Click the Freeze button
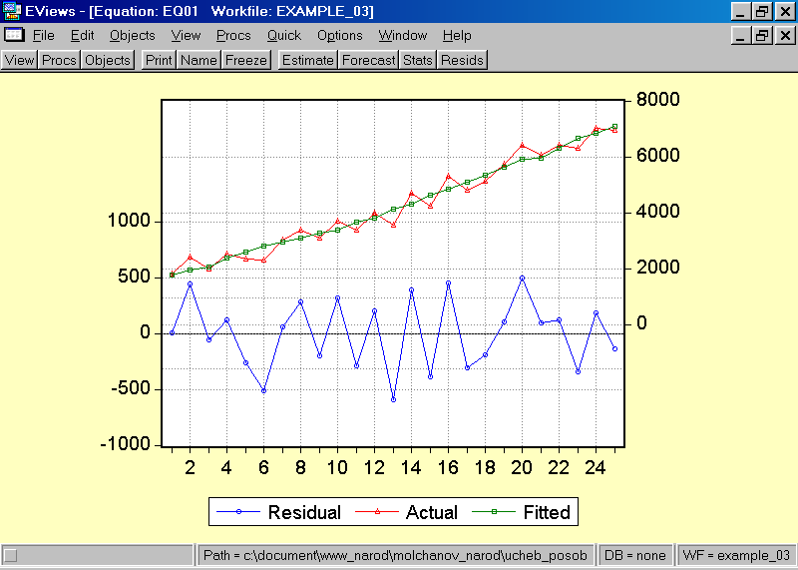The image size is (798, 570). (245, 60)
